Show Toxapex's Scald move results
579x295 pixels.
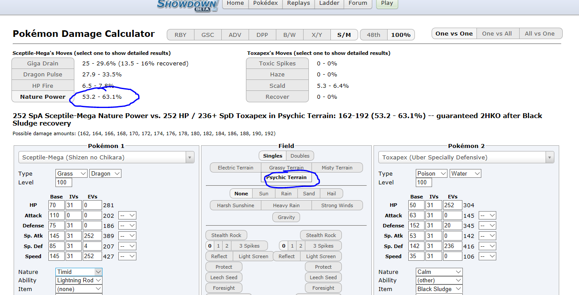pos(277,86)
